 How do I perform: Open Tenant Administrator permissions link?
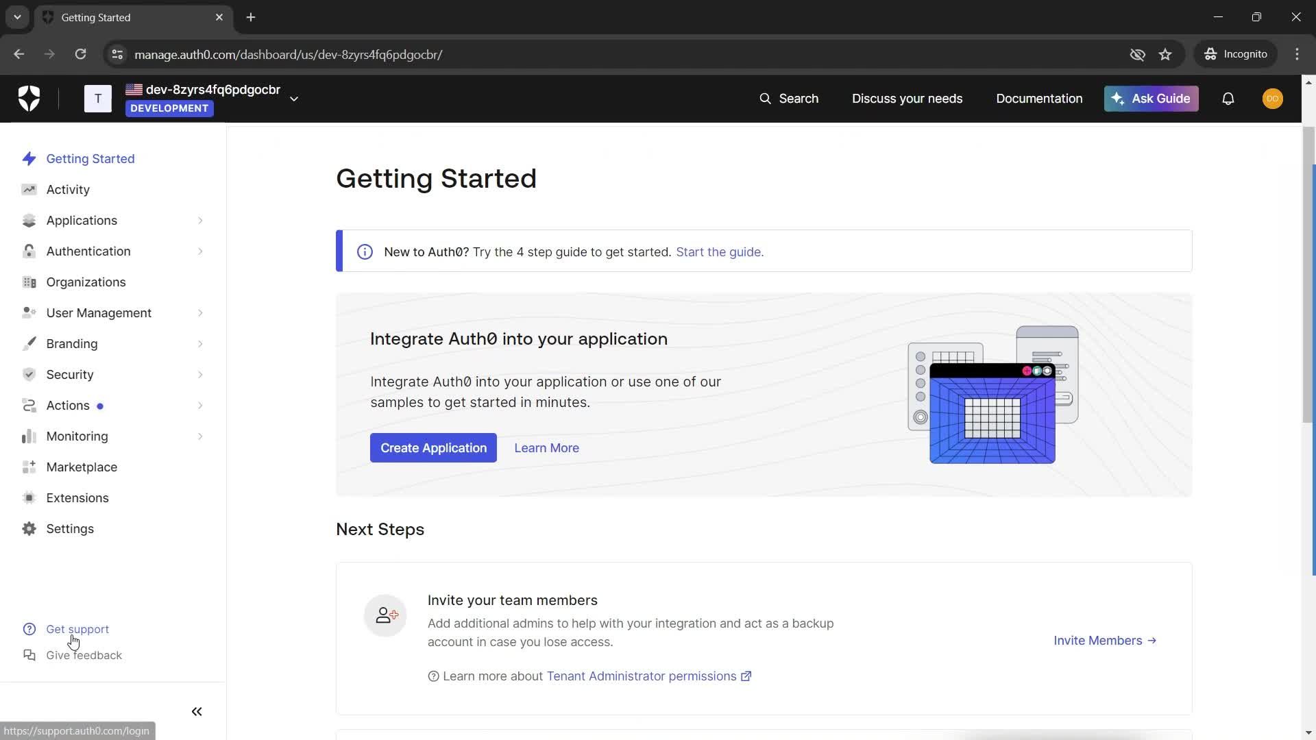[648, 676]
